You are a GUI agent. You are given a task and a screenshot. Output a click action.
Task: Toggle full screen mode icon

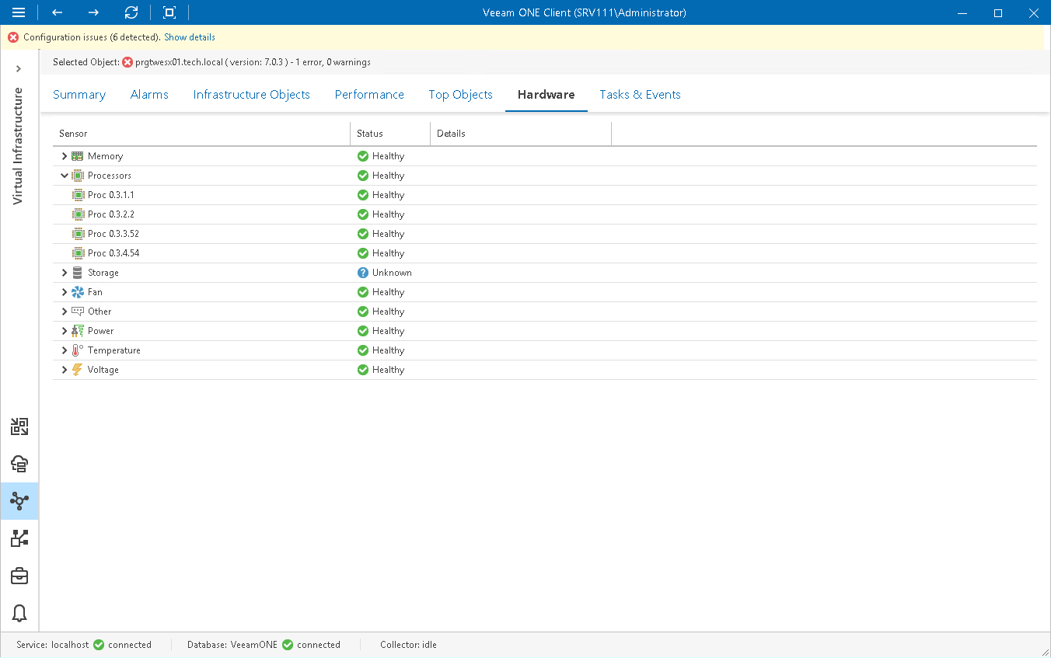(x=169, y=12)
